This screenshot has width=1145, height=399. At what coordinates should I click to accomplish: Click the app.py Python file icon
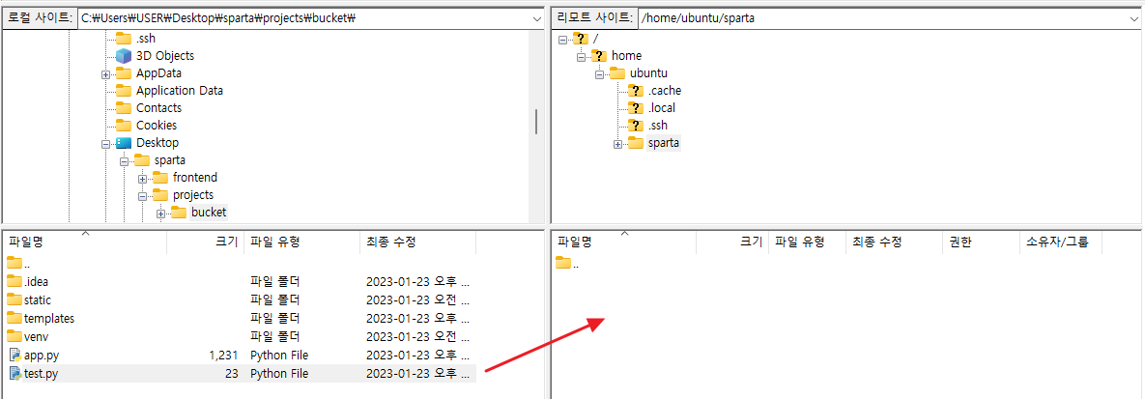(x=15, y=356)
